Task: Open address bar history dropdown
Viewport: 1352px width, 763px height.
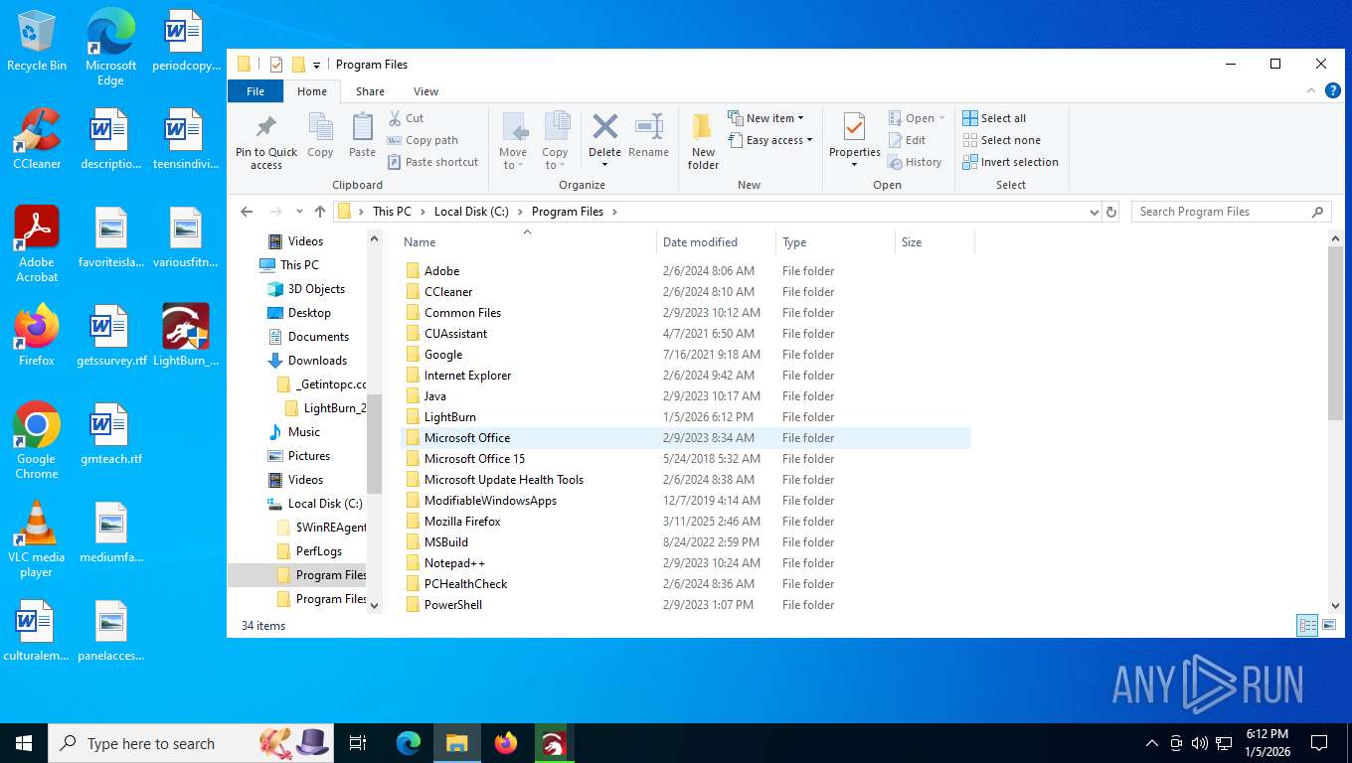Action: 1094,212
